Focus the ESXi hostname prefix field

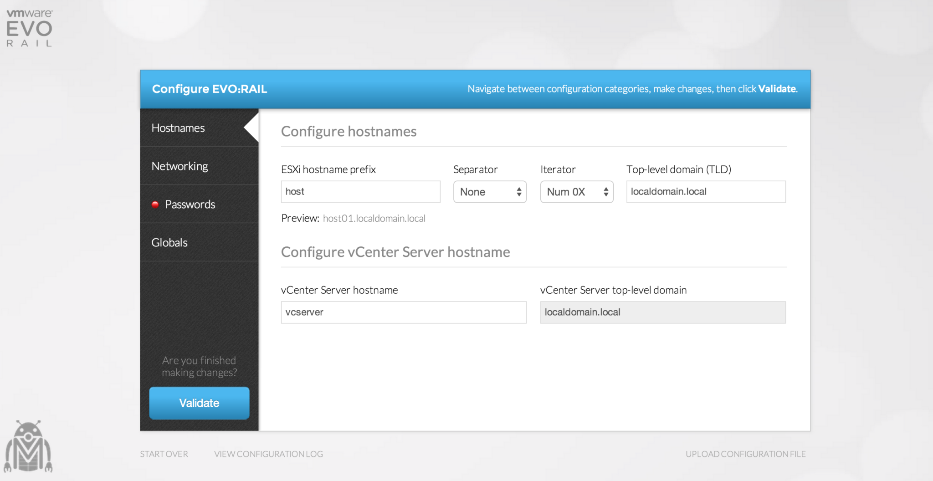[x=360, y=192]
